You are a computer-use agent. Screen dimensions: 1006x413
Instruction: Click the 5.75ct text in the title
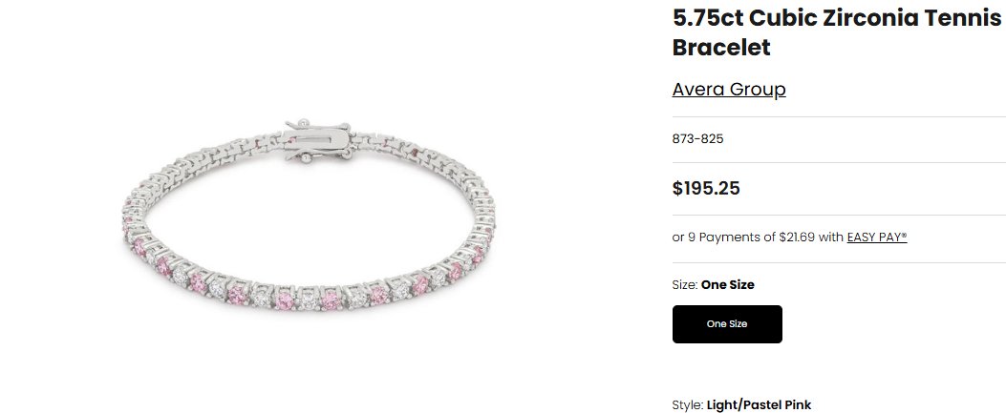click(708, 18)
